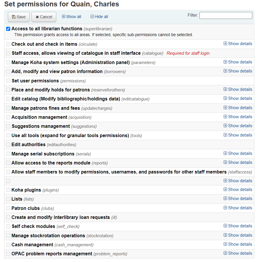The image size is (259, 262).
Task: Show details for Add, modify and view patron information
Action: pos(238,71)
